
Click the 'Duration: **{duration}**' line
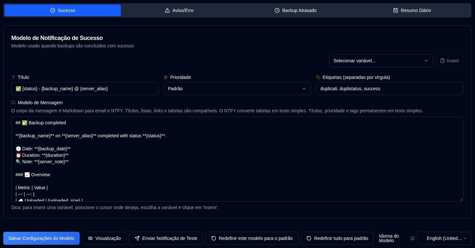[42, 155]
